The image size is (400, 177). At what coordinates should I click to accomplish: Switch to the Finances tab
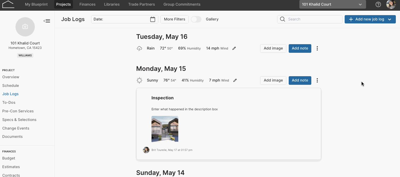(87, 4)
